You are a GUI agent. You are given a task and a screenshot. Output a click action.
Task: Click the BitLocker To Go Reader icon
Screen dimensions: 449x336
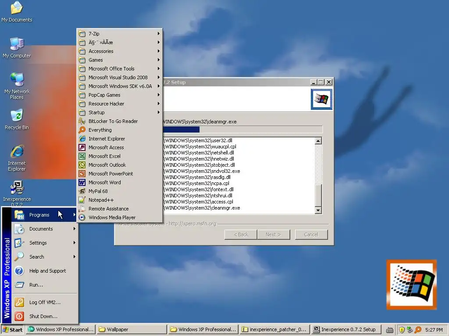(82, 121)
